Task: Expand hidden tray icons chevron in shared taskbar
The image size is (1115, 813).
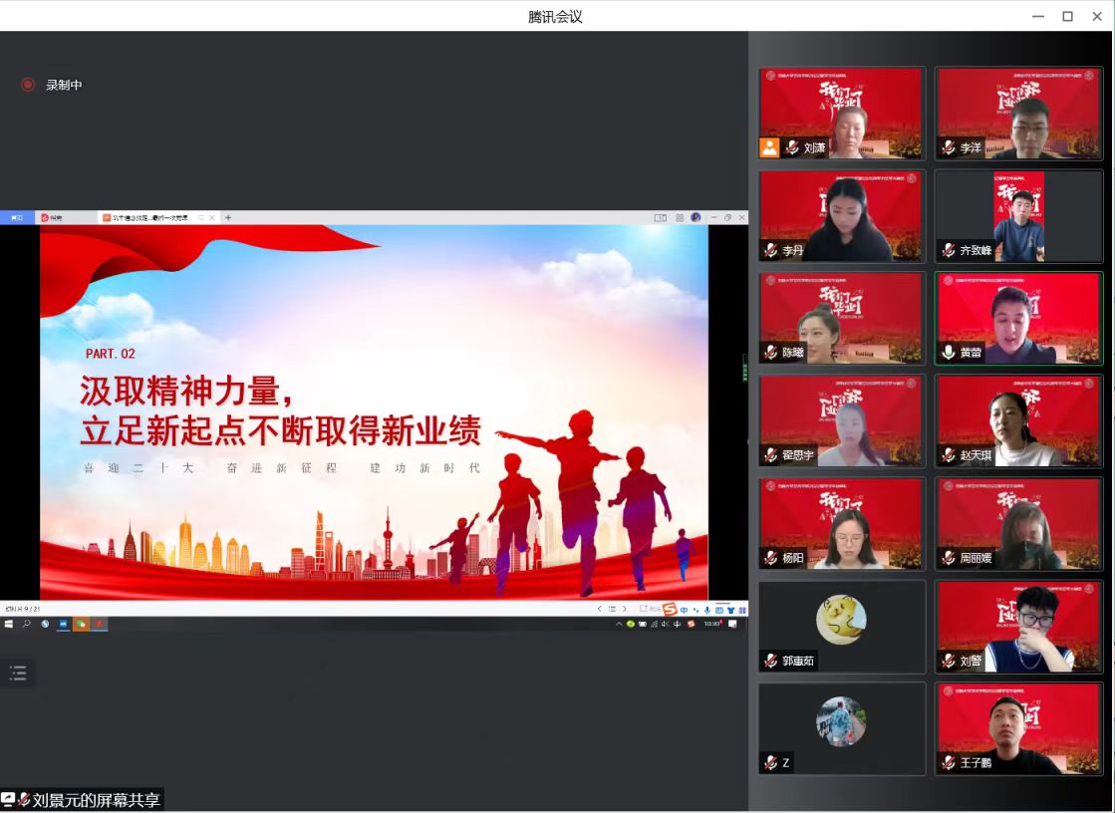Action: pyautogui.click(x=619, y=624)
